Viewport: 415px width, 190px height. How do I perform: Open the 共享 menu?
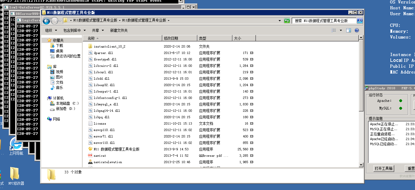coord(97,30)
